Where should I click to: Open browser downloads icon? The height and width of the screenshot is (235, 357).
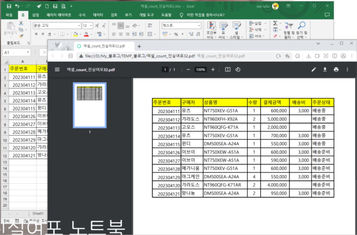[x=308, y=56]
